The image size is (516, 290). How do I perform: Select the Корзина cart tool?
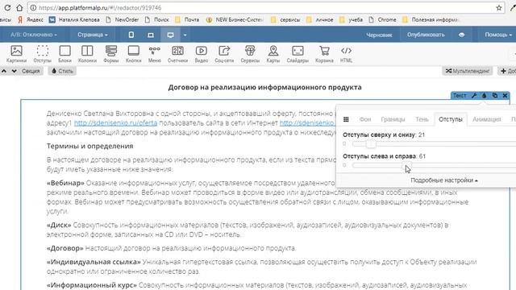coord(324,54)
